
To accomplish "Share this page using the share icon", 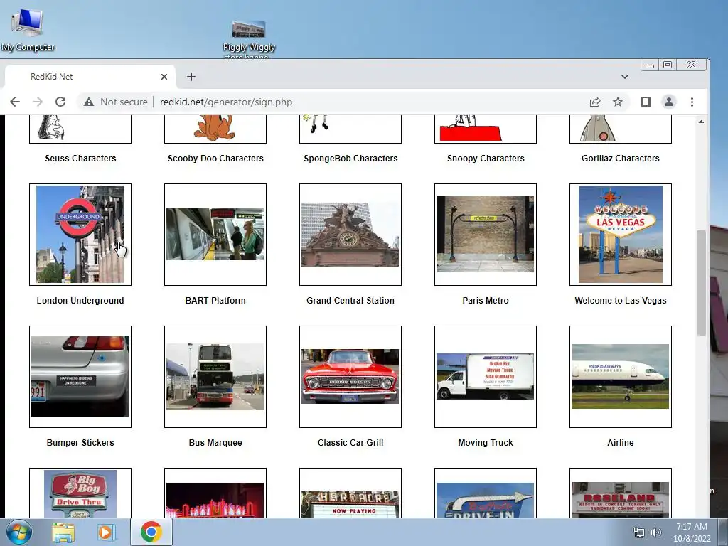I will point(595,102).
